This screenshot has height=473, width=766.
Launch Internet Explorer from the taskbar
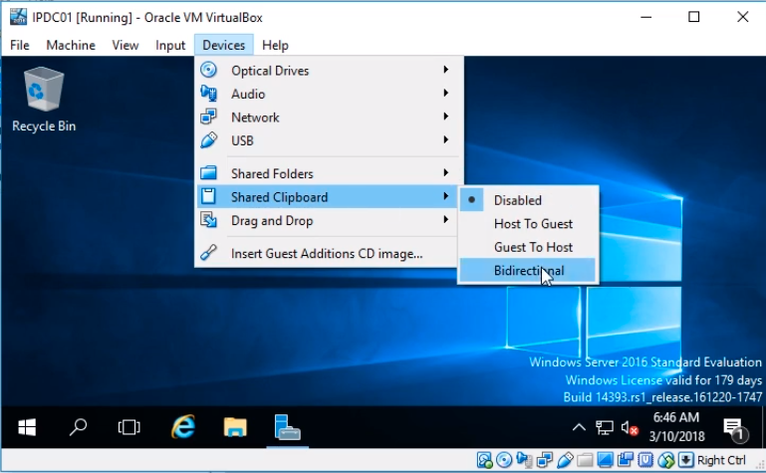(183, 427)
